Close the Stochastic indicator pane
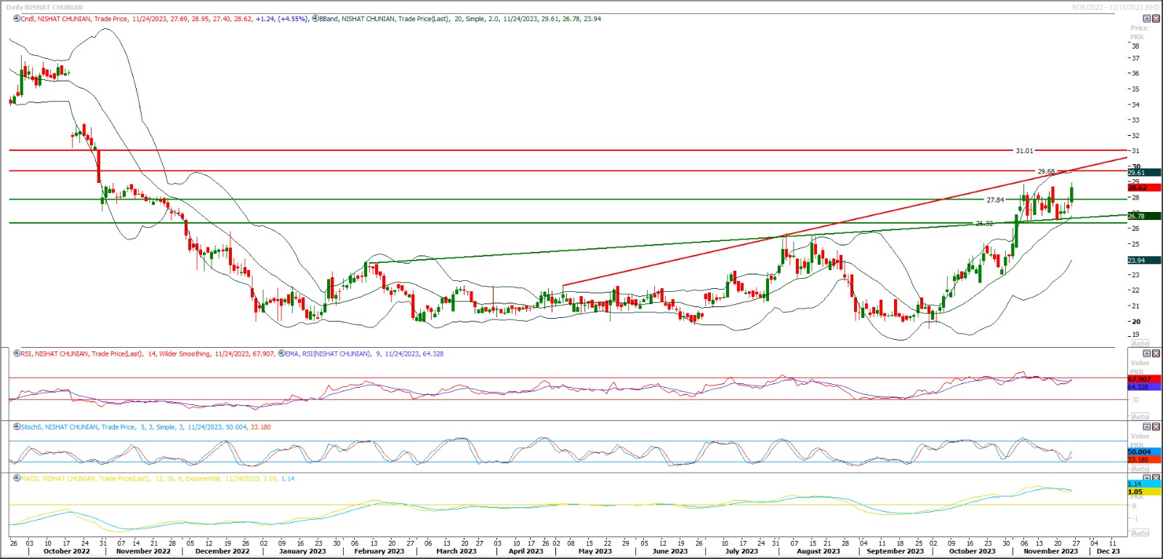1163x559 pixels. 1156,427
